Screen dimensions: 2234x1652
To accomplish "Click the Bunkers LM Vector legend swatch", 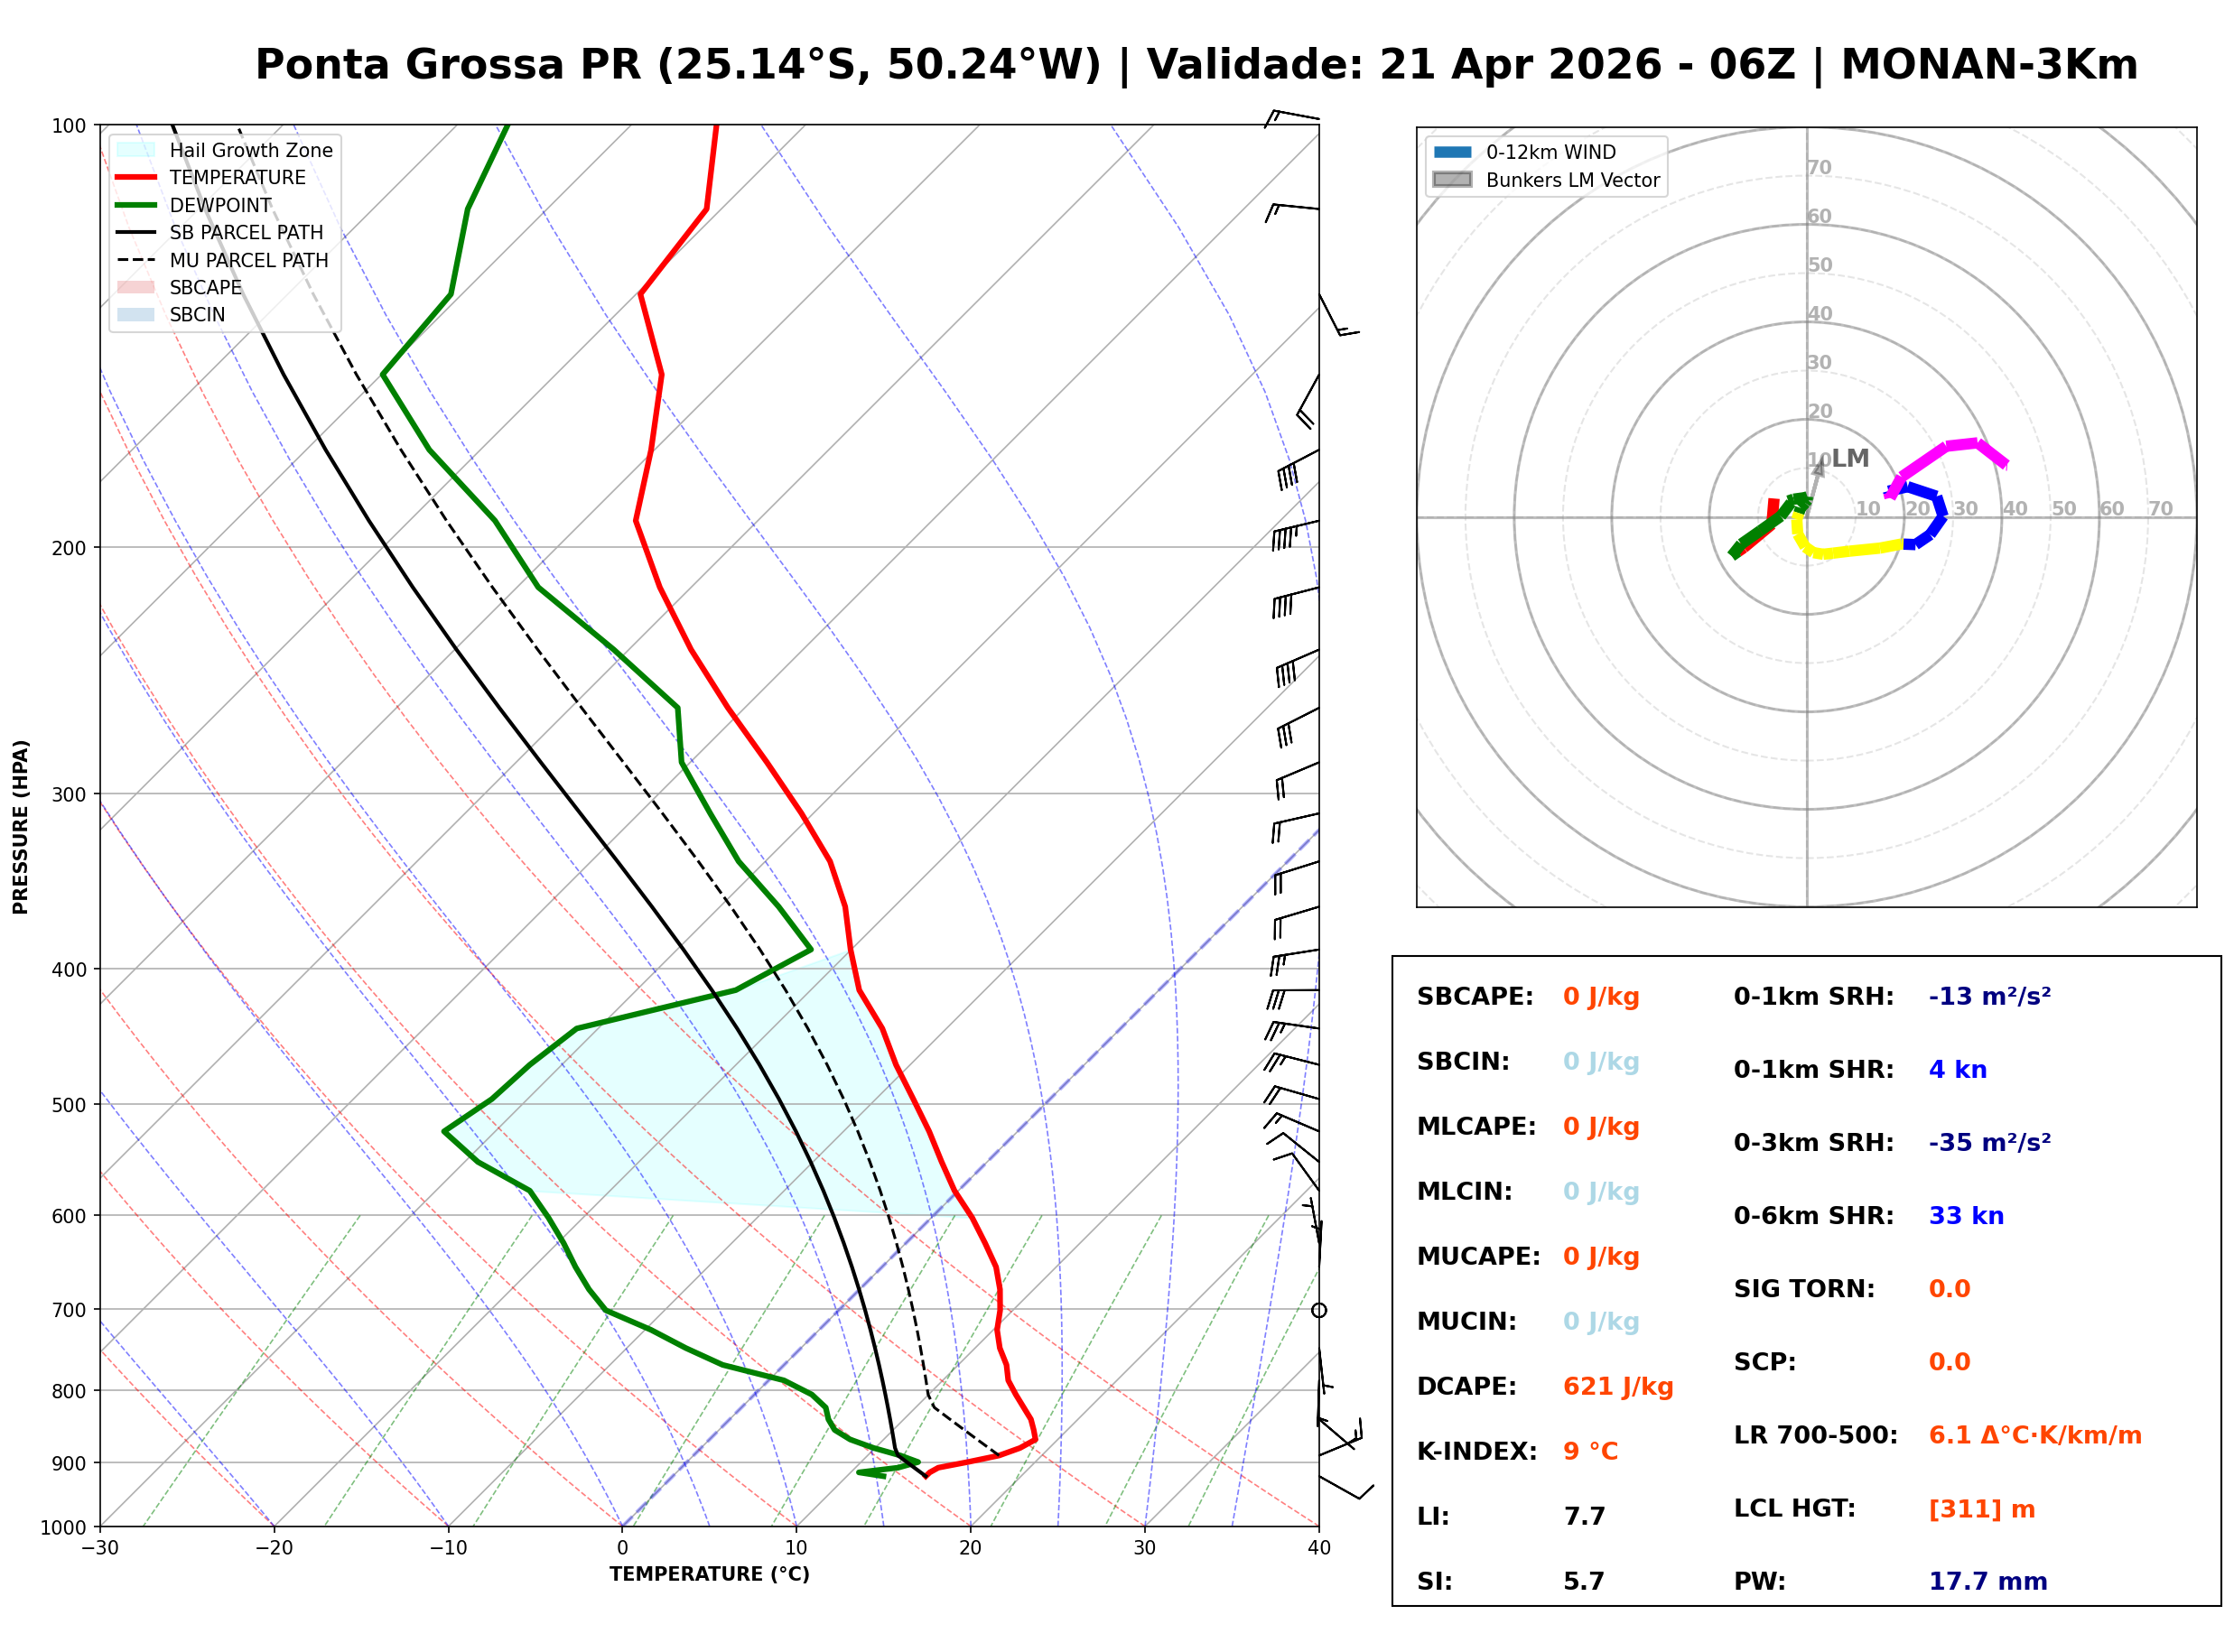I will 1452,180.
